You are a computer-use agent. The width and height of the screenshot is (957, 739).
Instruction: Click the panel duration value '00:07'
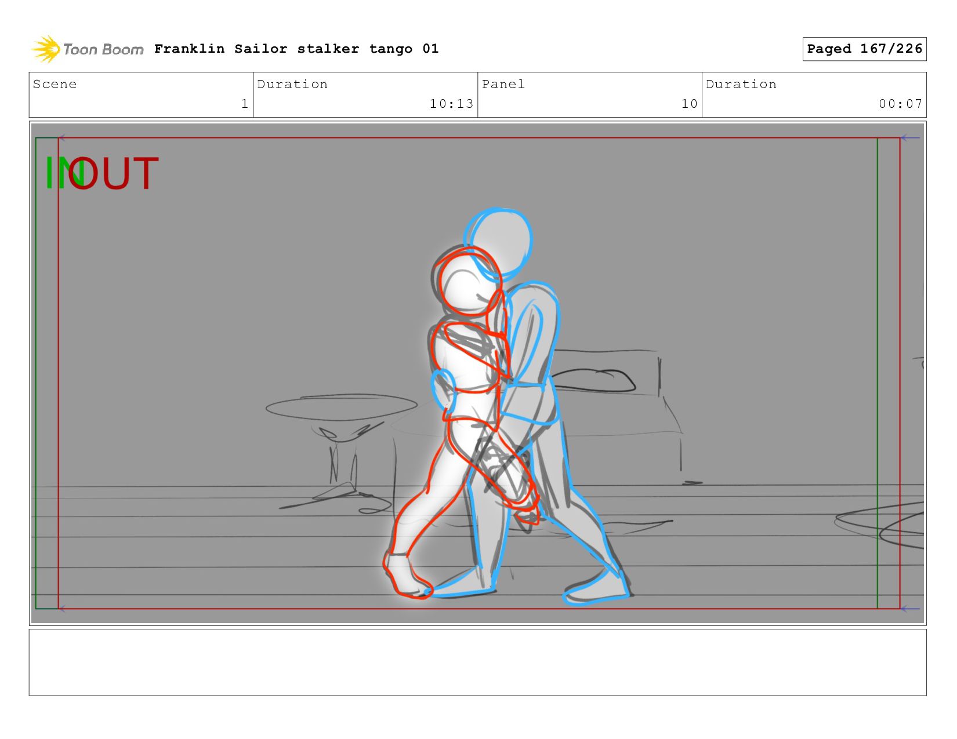[x=900, y=104]
